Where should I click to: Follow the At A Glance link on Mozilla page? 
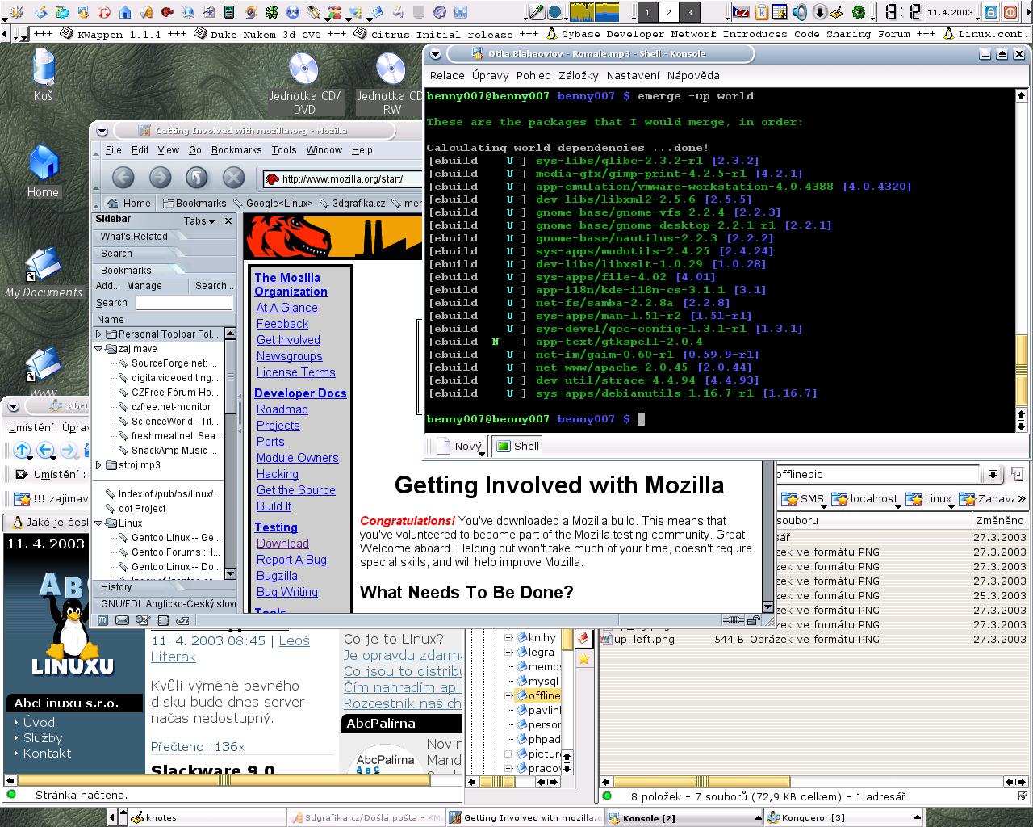tap(286, 308)
